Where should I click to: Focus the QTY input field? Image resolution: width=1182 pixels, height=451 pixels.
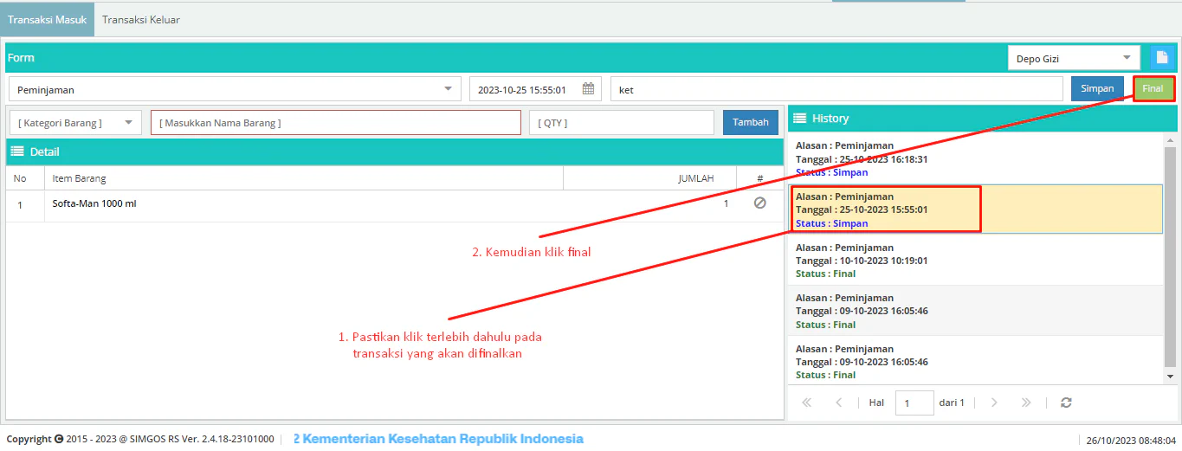tap(621, 123)
